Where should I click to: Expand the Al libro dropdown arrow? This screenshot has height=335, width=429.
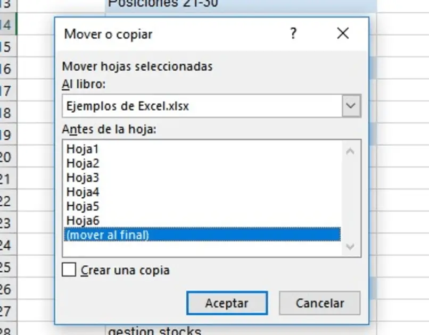(x=350, y=106)
